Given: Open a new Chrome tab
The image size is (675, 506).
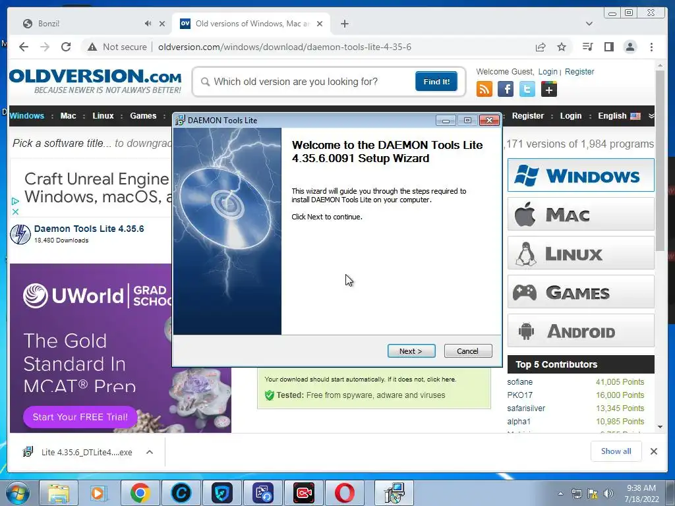Looking at the screenshot, I should [x=344, y=24].
